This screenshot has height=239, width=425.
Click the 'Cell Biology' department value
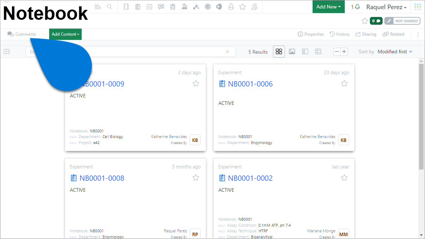point(113,137)
